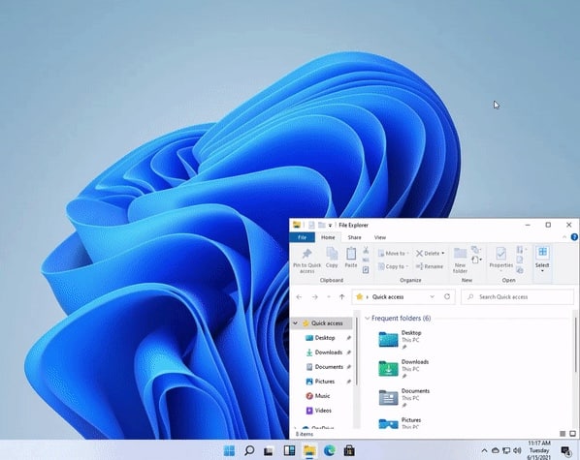Viewport: 580px width, 460px height.
Task: Click the Forward arrow in File Explorer
Action: (315, 297)
